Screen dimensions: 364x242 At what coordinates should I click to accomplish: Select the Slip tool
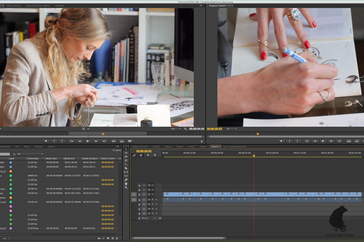pos(126,172)
